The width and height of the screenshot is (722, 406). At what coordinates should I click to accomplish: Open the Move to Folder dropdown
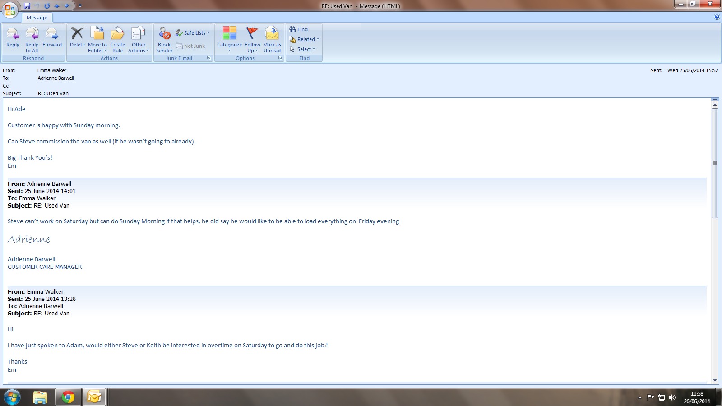(x=97, y=39)
